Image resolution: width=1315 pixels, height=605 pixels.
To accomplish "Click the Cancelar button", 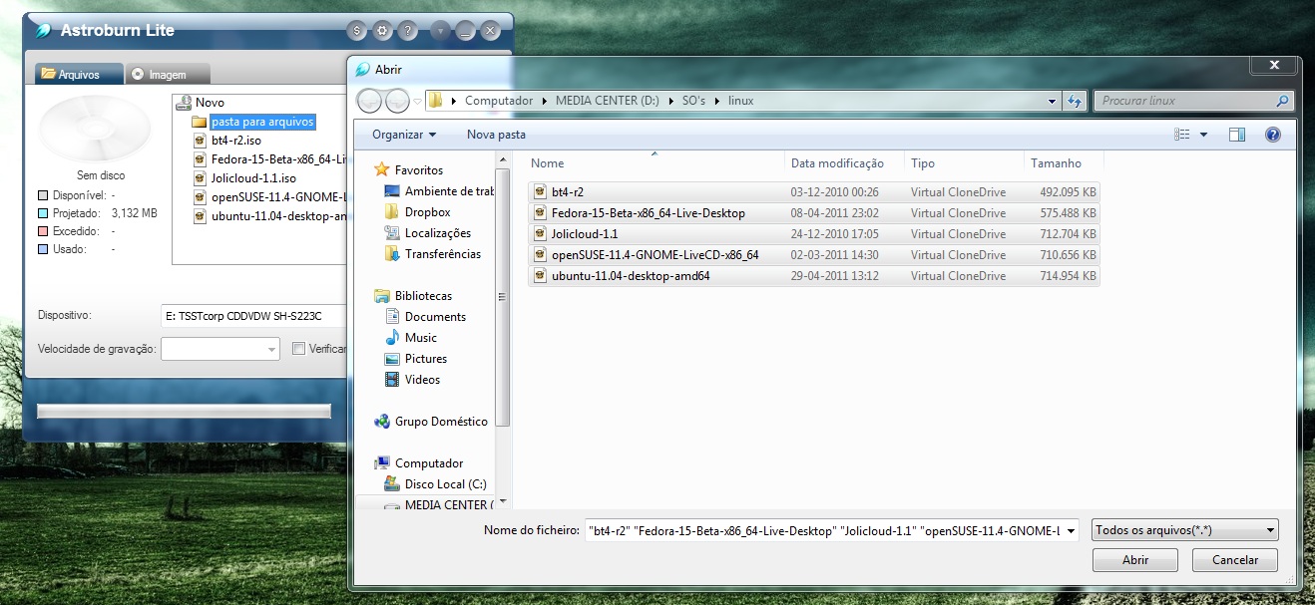I will (x=1235, y=560).
